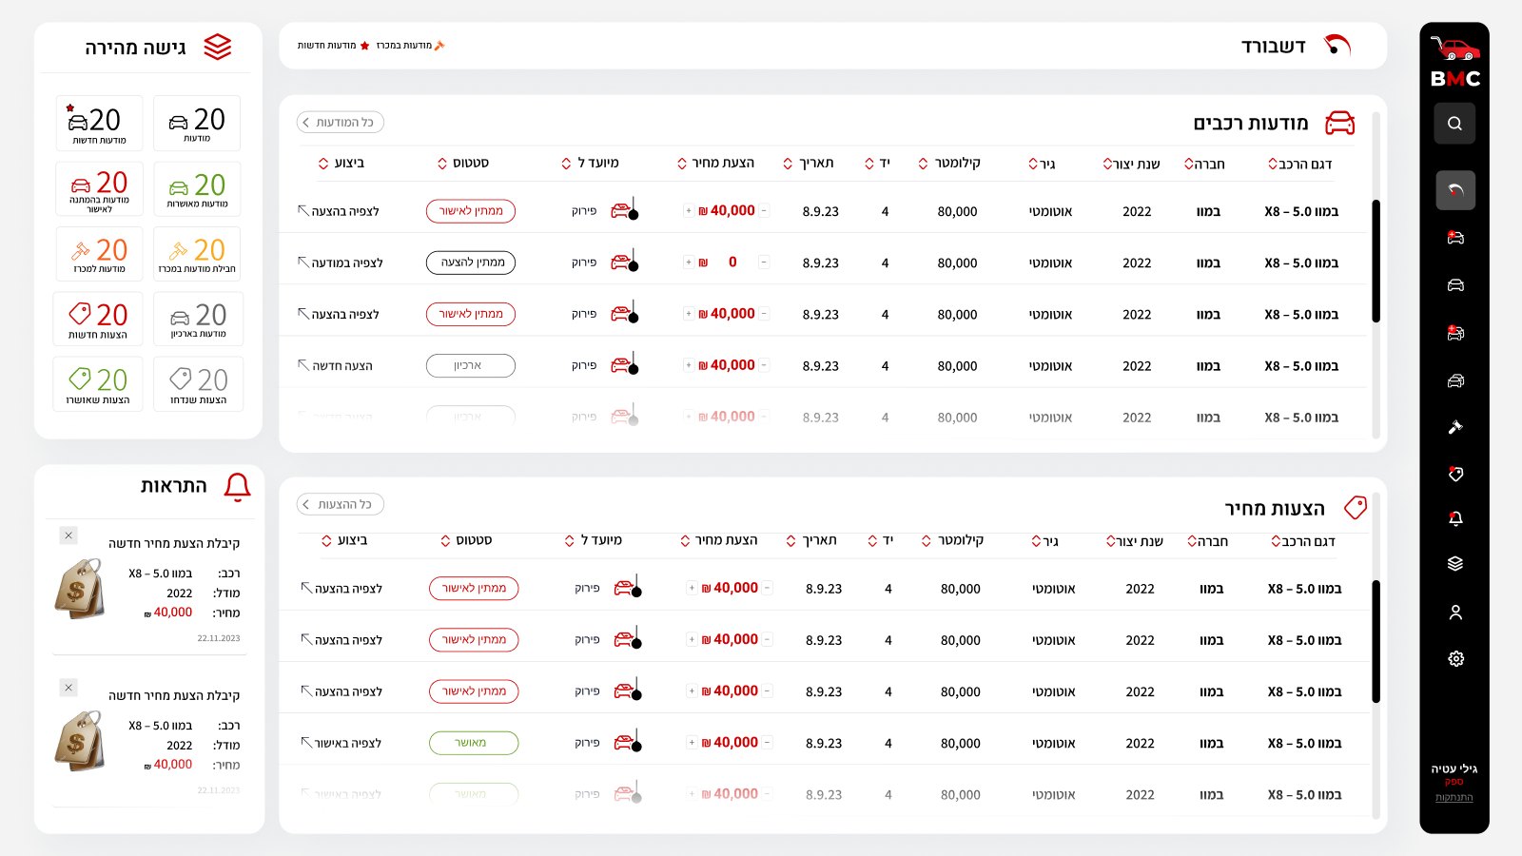1522x856 pixels.
Task: Dismiss the second price offer notification
Action: pyautogui.click(x=68, y=688)
